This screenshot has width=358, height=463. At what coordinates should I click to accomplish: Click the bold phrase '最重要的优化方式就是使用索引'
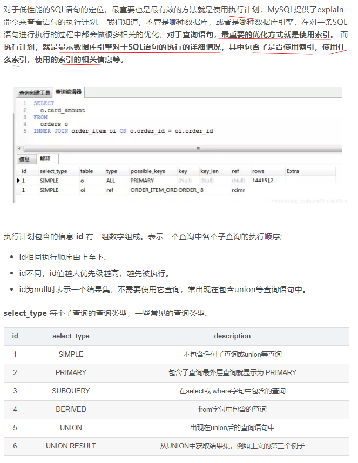pos(275,35)
